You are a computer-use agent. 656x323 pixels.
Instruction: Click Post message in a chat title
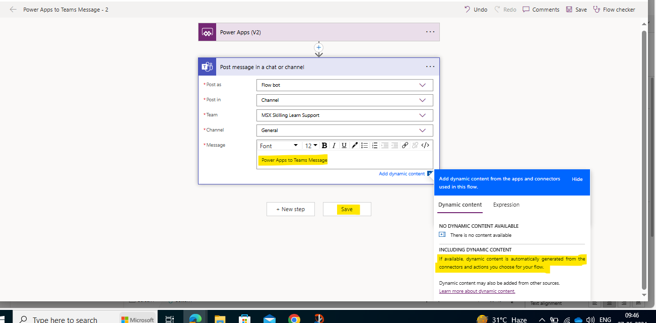click(x=262, y=67)
